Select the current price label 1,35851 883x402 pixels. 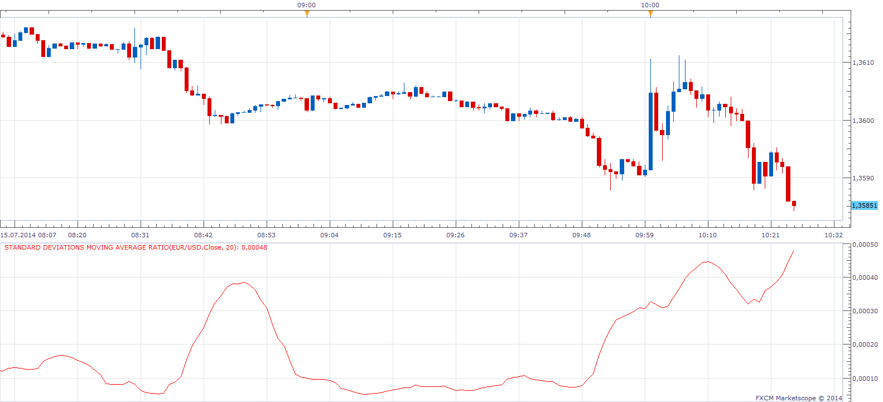[x=864, y=205]
